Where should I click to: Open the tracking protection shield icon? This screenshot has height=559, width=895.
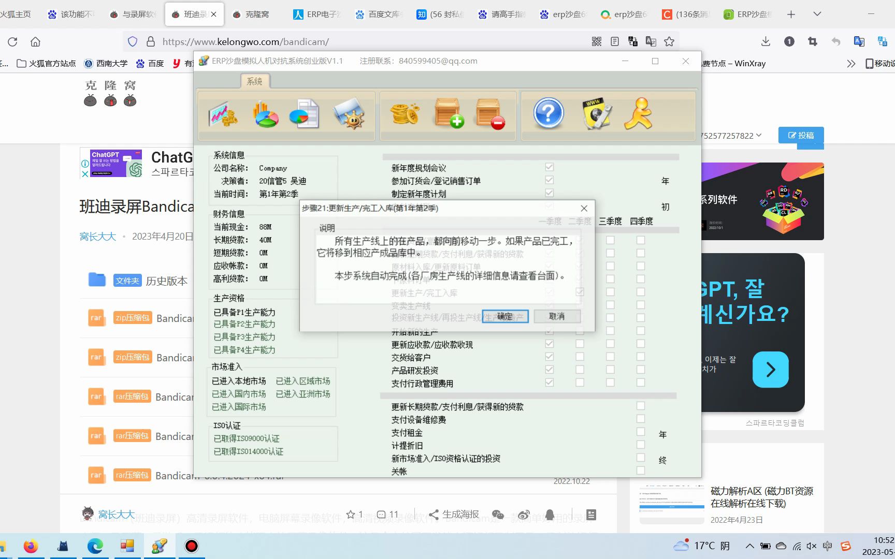click(x=133, y=41)
